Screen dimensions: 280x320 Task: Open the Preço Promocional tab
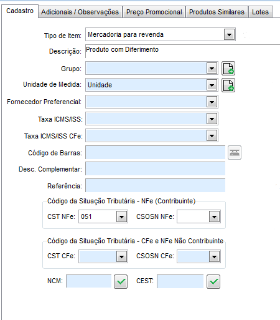click(x=154, y=12)
